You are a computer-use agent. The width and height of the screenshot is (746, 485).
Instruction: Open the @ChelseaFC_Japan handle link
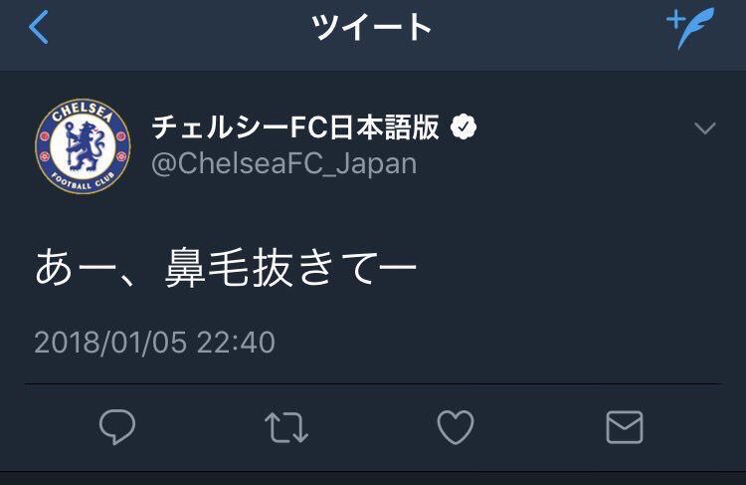point(283,163)
